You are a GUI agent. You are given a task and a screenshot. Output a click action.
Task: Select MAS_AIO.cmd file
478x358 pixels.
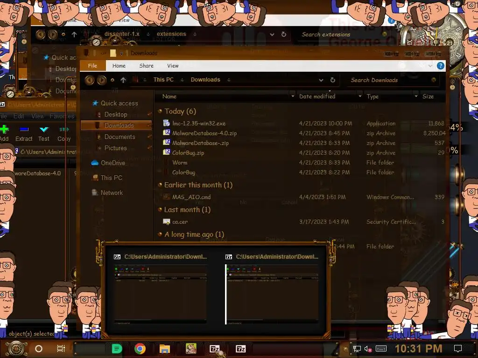coord(191,197)
